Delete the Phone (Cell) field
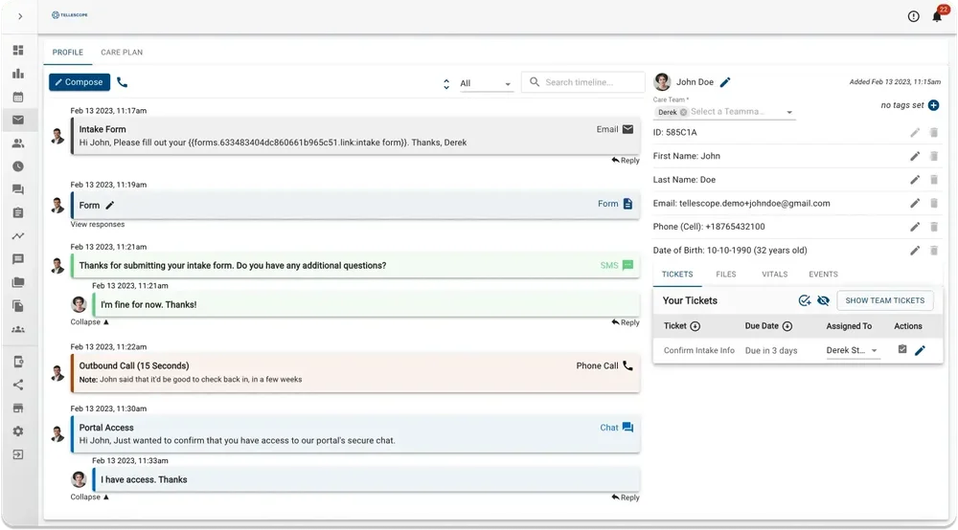Viewport: 958px width, 530px height. [934, 227]
